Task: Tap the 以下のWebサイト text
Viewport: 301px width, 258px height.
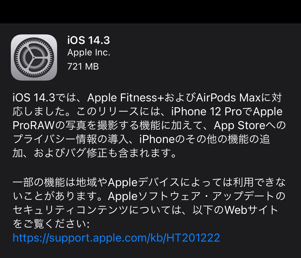Action: coord(236,210)
